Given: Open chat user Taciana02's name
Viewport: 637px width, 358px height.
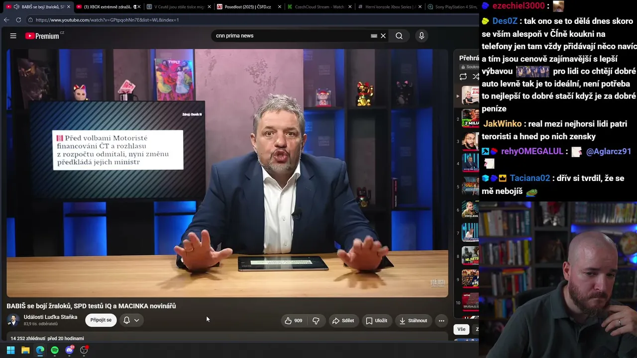Looking at the screenshot, I should click(x=530, y=178).
